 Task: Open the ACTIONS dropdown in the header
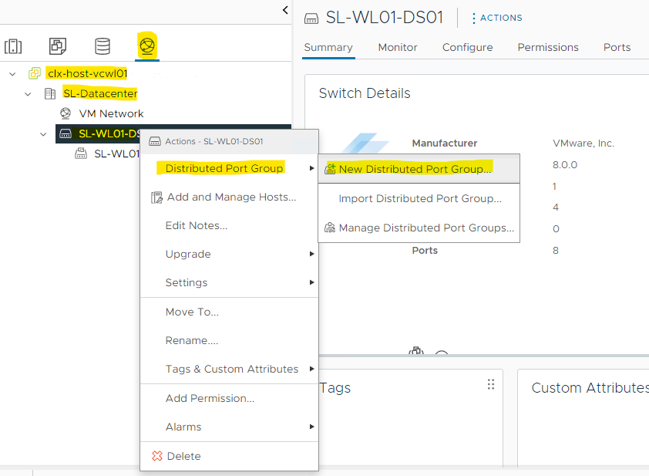pyautogui.click(x=497, y=18)
